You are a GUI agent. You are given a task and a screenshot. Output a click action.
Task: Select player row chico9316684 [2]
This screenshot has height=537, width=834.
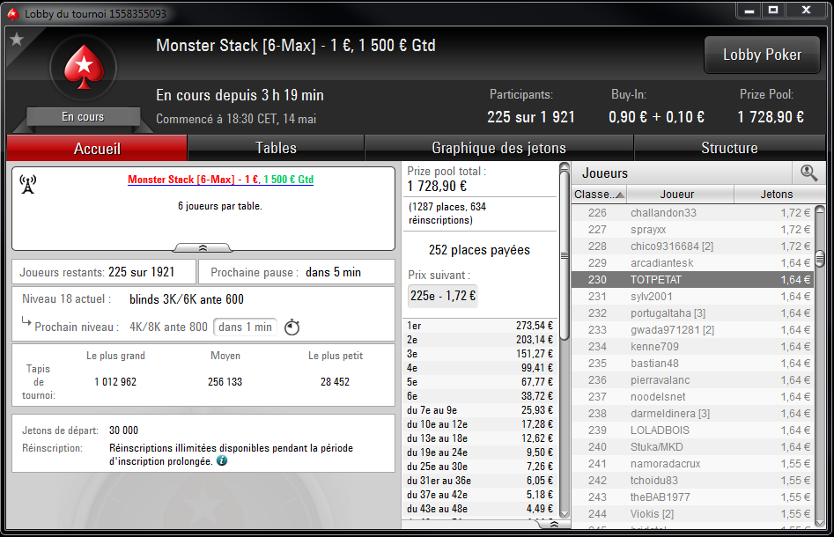692,246
